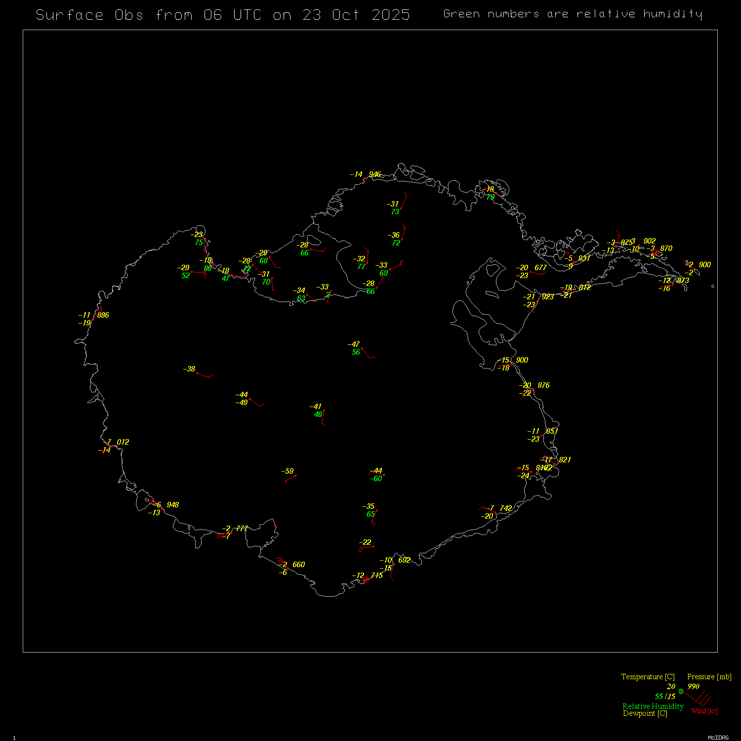The width and height of the screenshot is (741, 741).
Task: Click the 'Surface Obs from 06 UTC' title
Action: 223,15
